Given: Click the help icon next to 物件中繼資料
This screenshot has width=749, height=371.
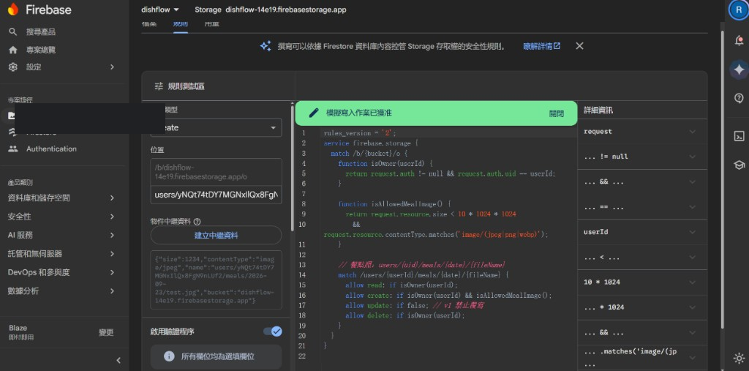Looking at the screenshot, I should [197, 222].
